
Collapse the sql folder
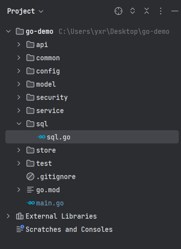[x=19, y=124]
